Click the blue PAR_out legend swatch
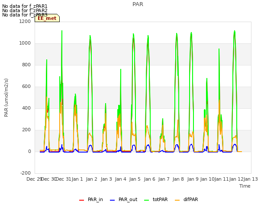 click(x=113, y=200)
